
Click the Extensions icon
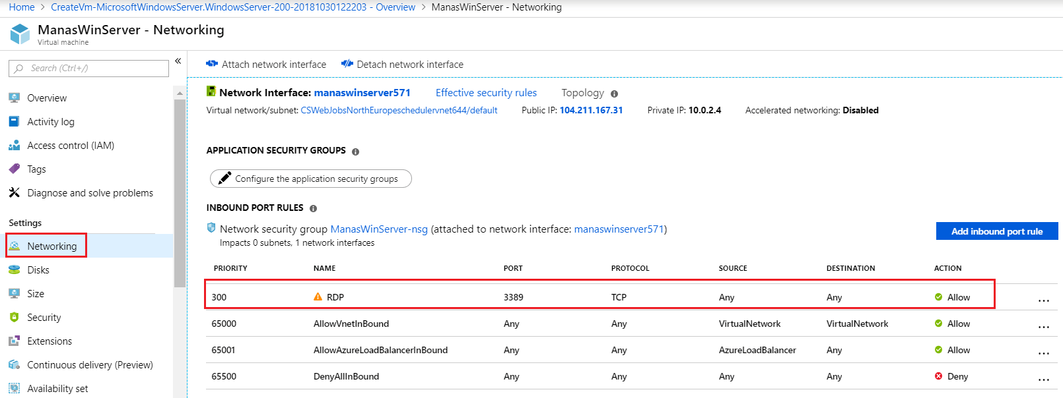point(14,341)
